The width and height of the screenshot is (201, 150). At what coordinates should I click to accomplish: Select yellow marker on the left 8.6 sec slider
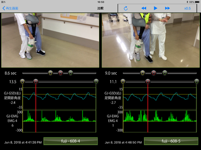pyautogui.click(x=50, y=73)
